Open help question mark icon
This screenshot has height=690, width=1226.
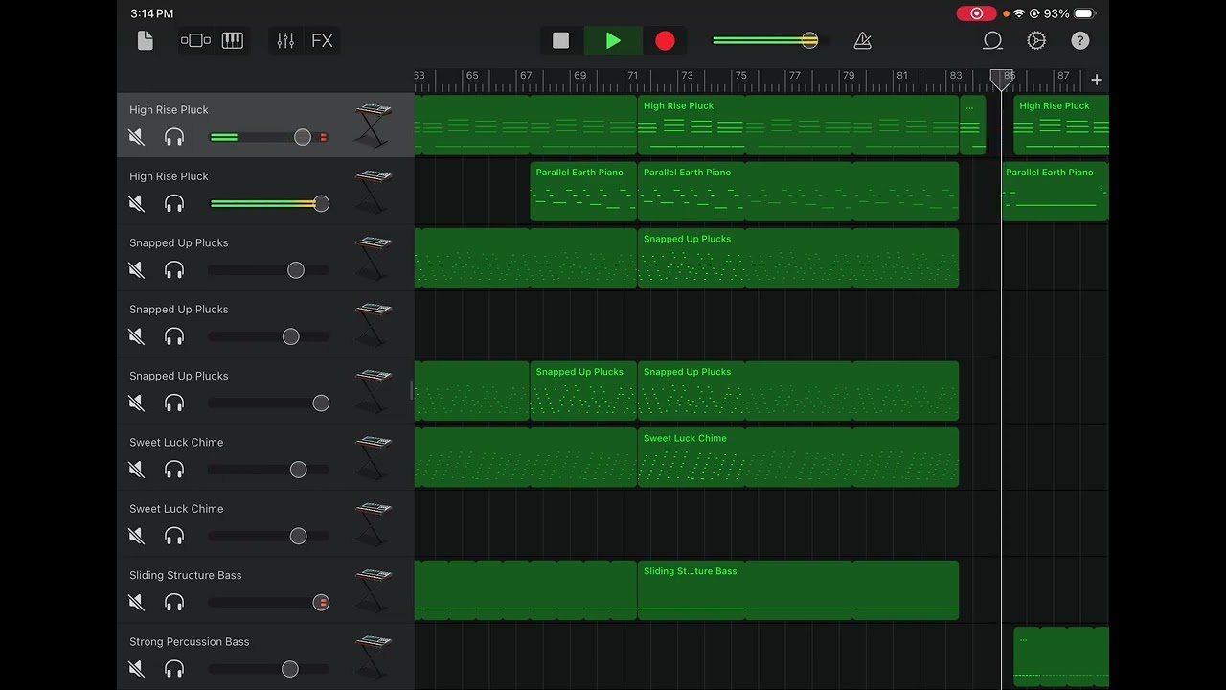click(x=1079, y=40)
